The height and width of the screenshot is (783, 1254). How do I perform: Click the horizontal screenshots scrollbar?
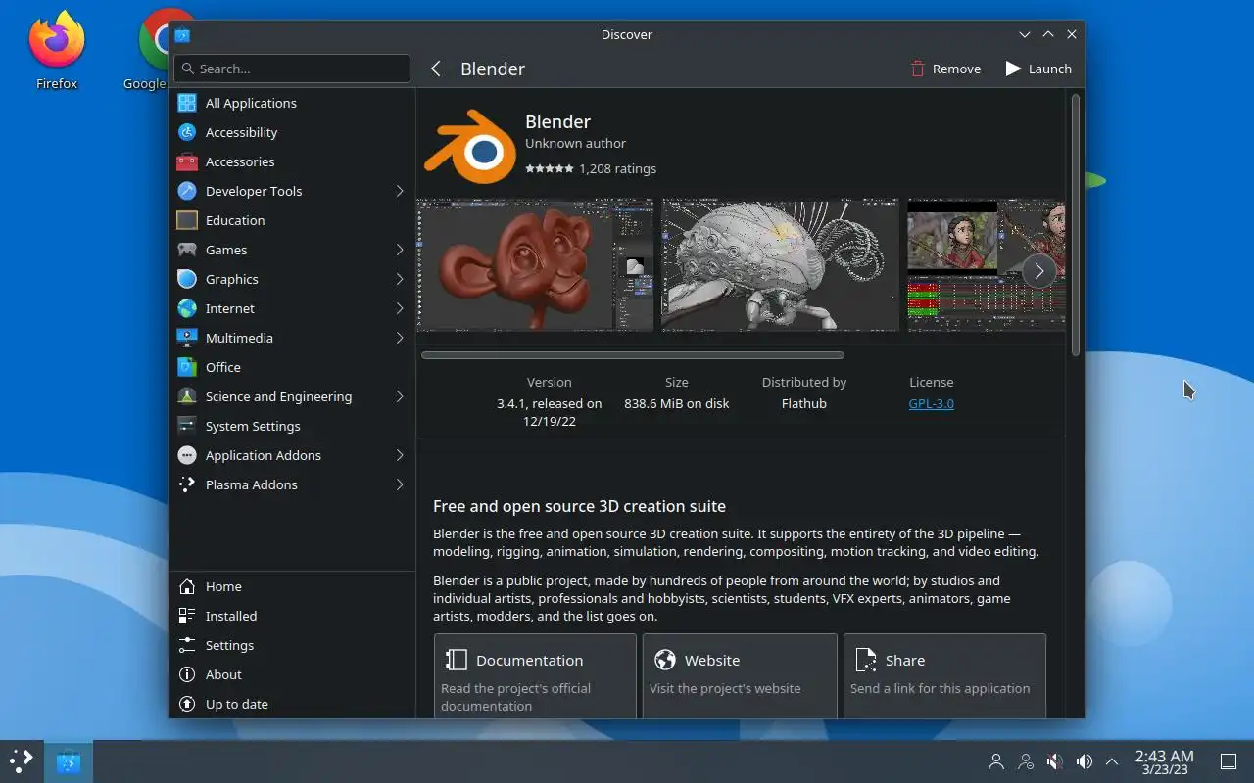[633, 355]
